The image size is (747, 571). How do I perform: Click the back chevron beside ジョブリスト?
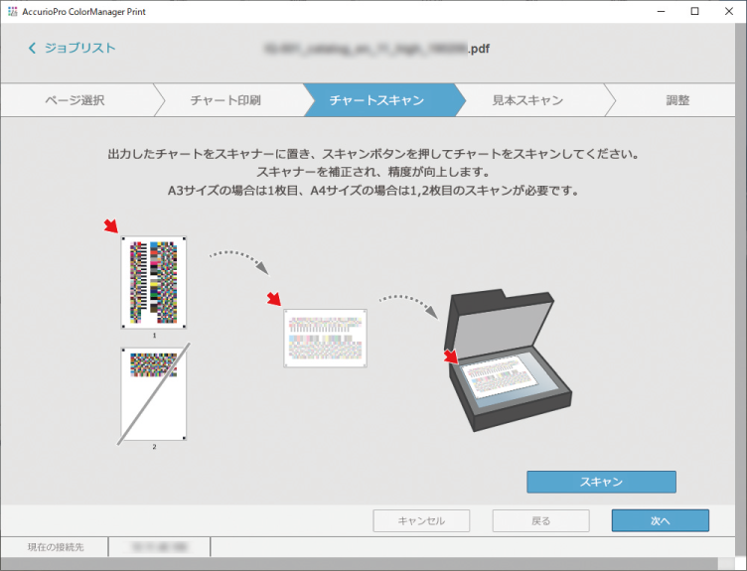click(32, 48)
